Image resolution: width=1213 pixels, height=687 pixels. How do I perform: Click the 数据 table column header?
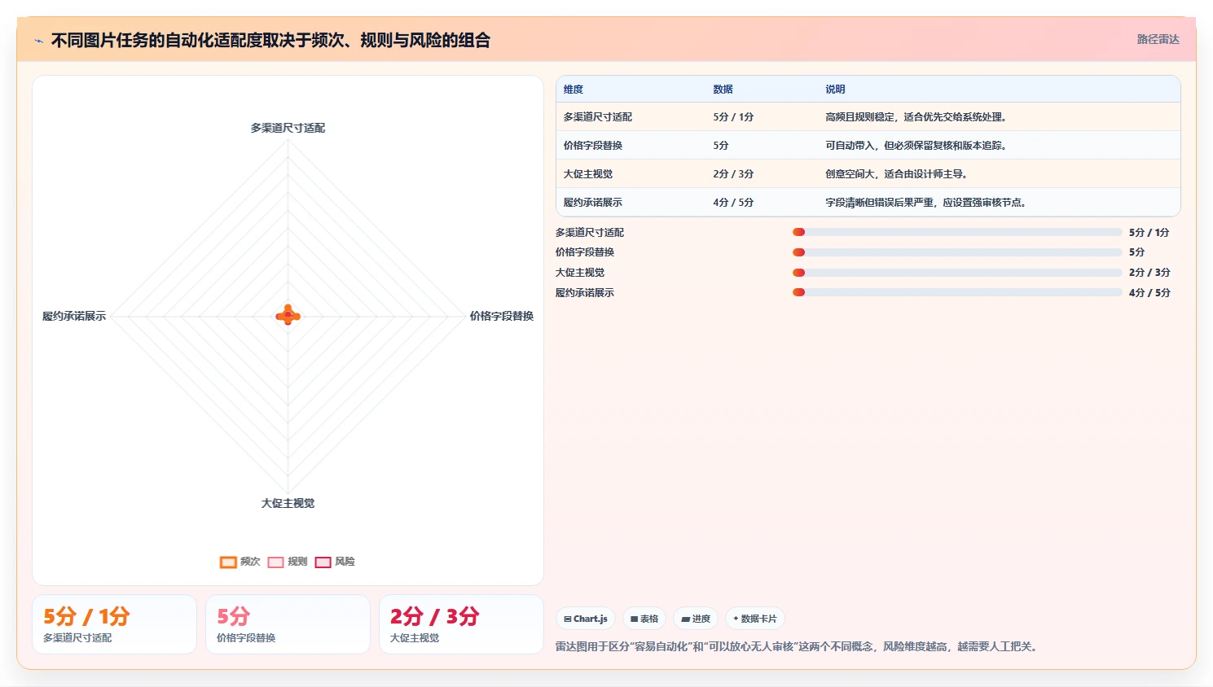click(723, 90)
